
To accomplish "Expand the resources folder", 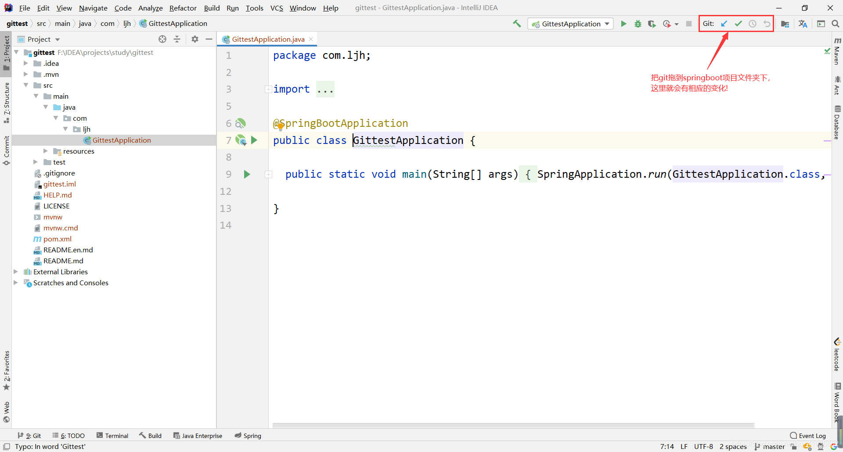I will [46, 151].
